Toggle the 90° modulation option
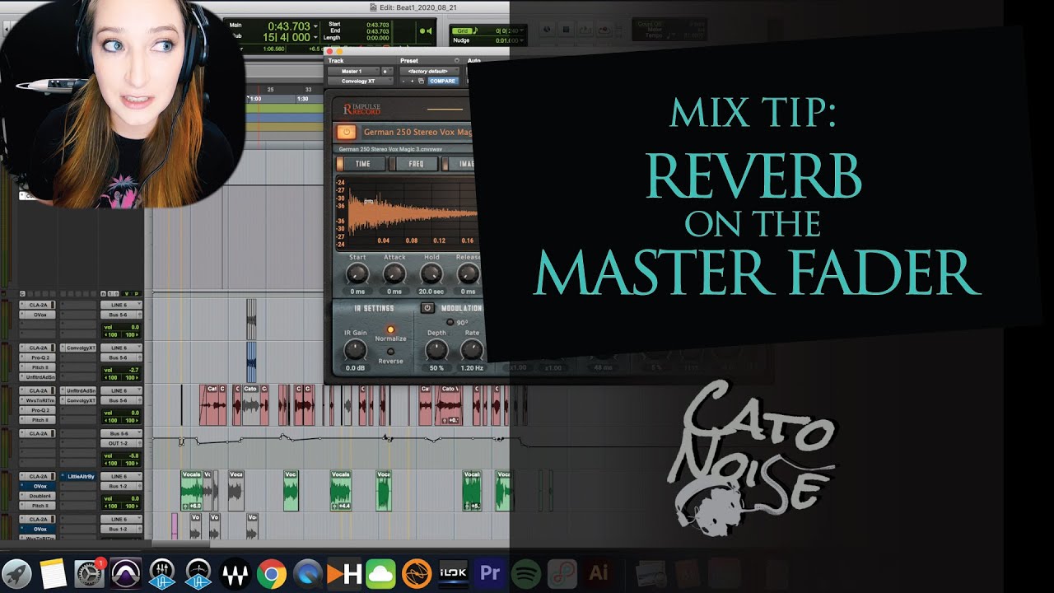 450,322
